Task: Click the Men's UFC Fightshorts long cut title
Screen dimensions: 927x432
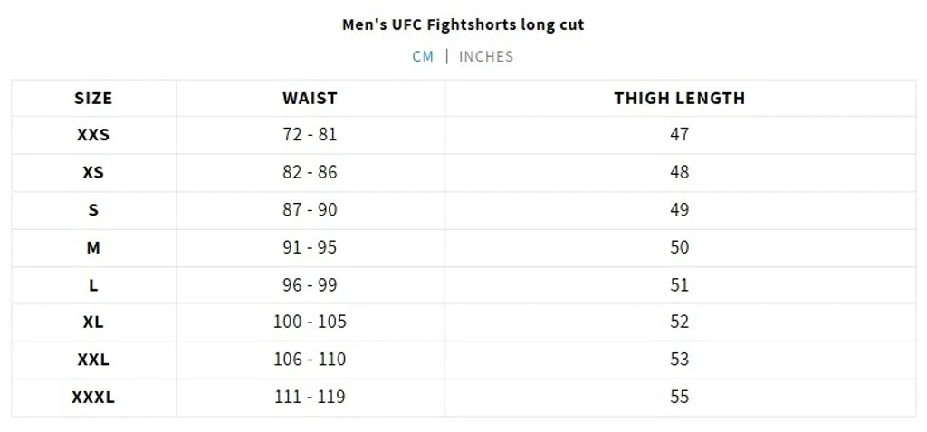Action: [x=463, y=24]
